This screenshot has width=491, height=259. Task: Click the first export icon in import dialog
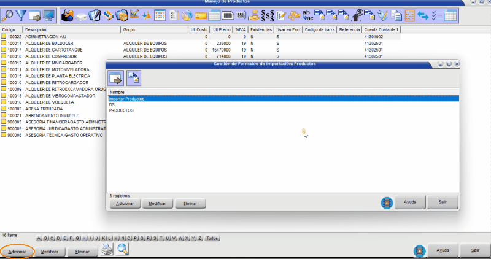(116, 78)
